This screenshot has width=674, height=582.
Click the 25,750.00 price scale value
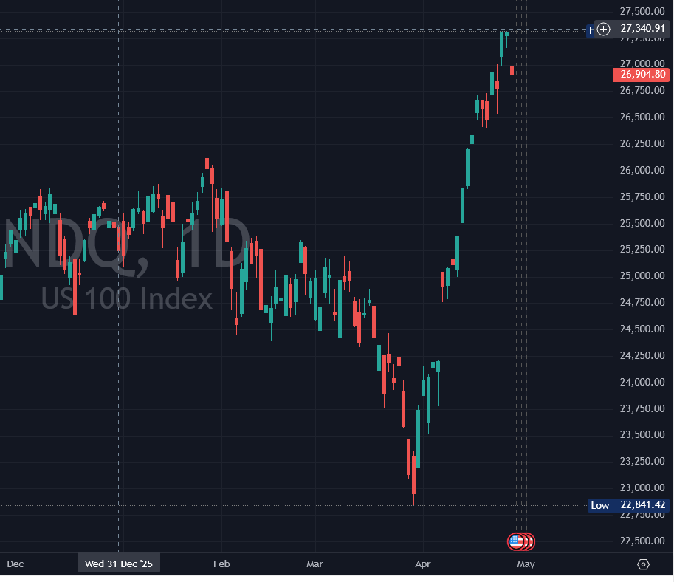tap(642, 196)
